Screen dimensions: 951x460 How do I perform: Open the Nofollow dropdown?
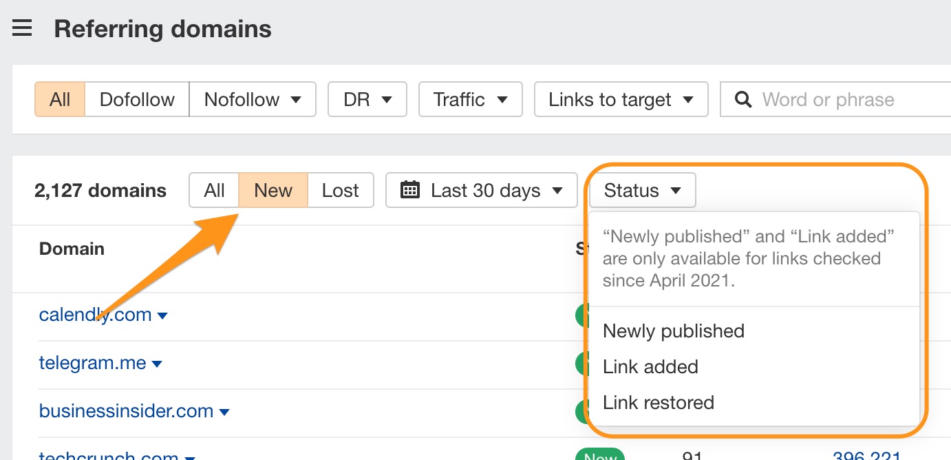(253, 100)
